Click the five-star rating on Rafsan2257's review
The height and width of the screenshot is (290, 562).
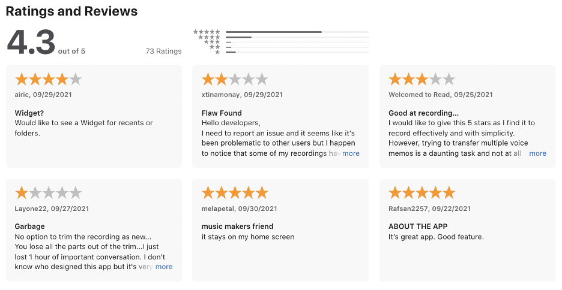[x=421, y=193]
